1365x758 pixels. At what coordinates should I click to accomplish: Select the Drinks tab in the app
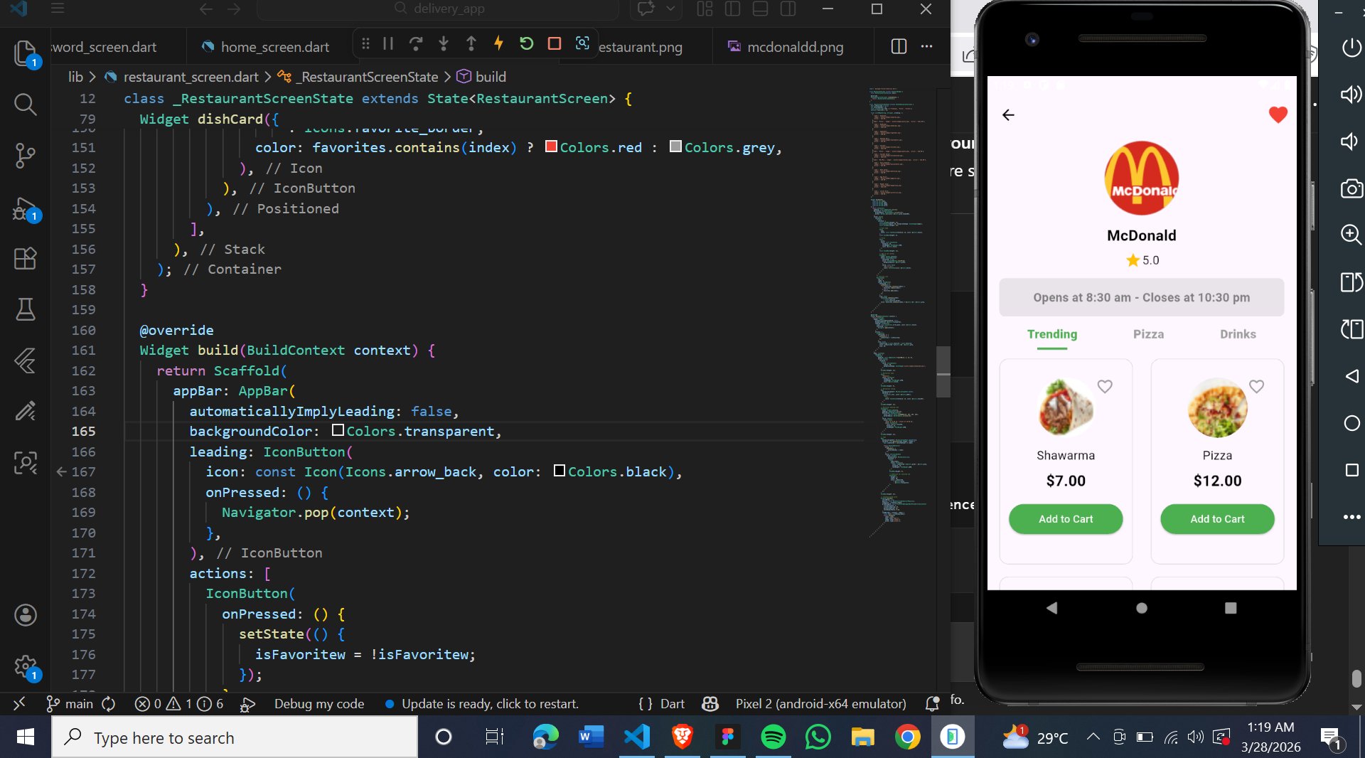pos(1237,334)
